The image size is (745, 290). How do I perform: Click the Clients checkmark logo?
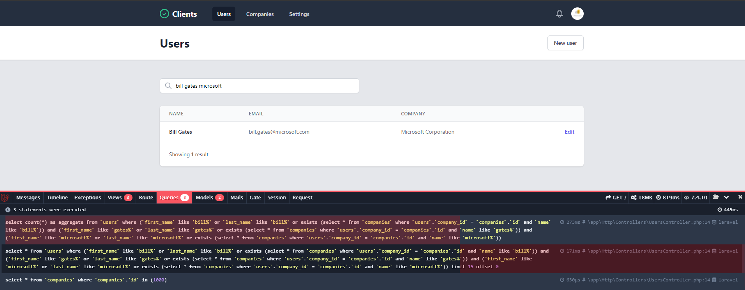coord(164,14)
